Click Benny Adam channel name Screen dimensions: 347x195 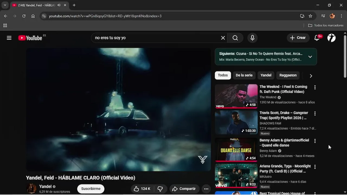268,151
